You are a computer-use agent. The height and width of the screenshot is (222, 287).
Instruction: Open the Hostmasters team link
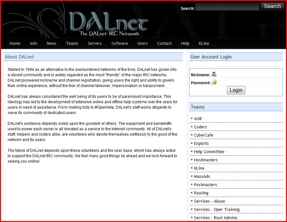pos(206,160)
